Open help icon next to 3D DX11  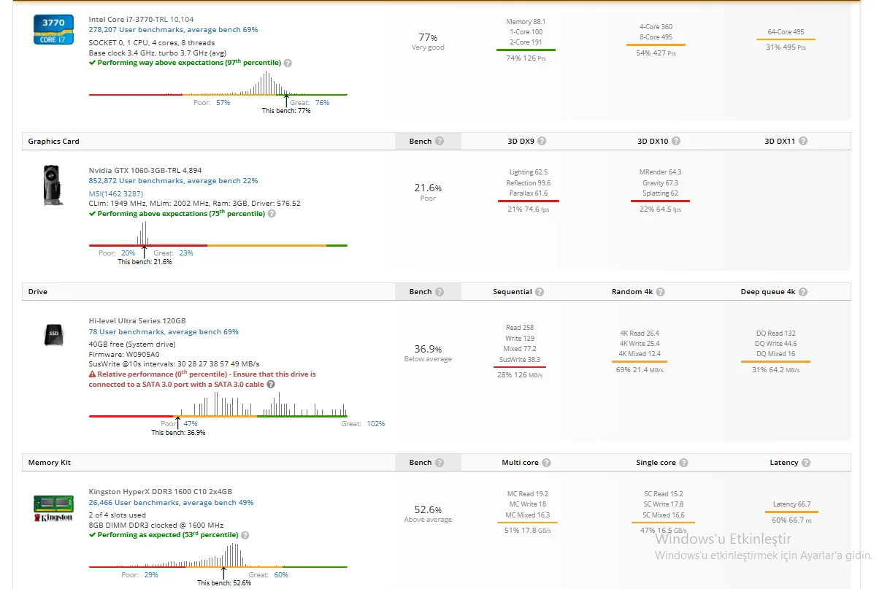coord(803,142)
